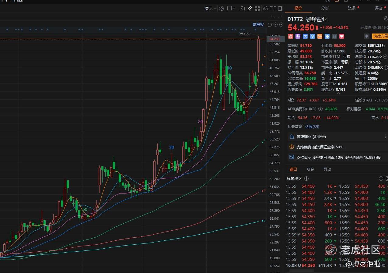The image size is (388, 273).
Task: Enter fullscreen chart mode
Action: coord(257,9)
